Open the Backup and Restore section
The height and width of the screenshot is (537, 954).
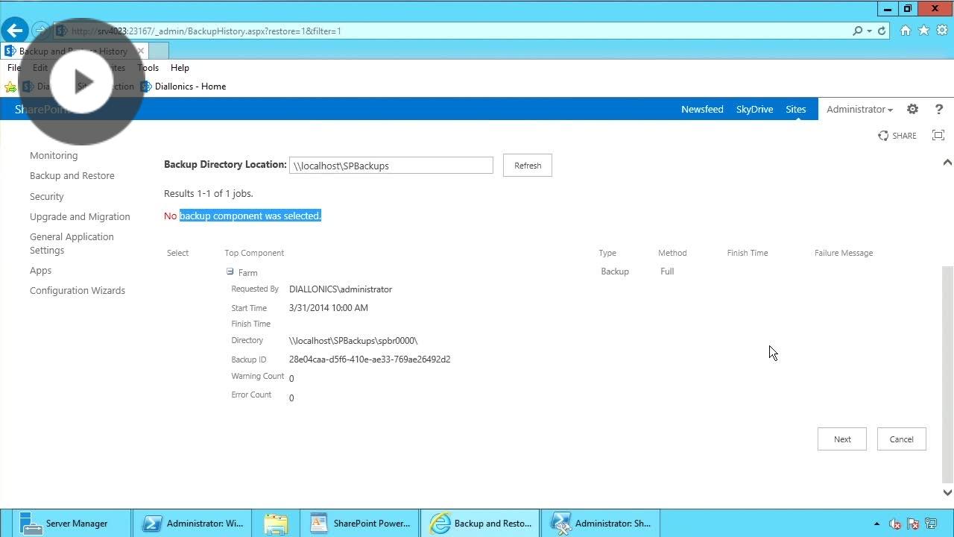pos(72,175)
